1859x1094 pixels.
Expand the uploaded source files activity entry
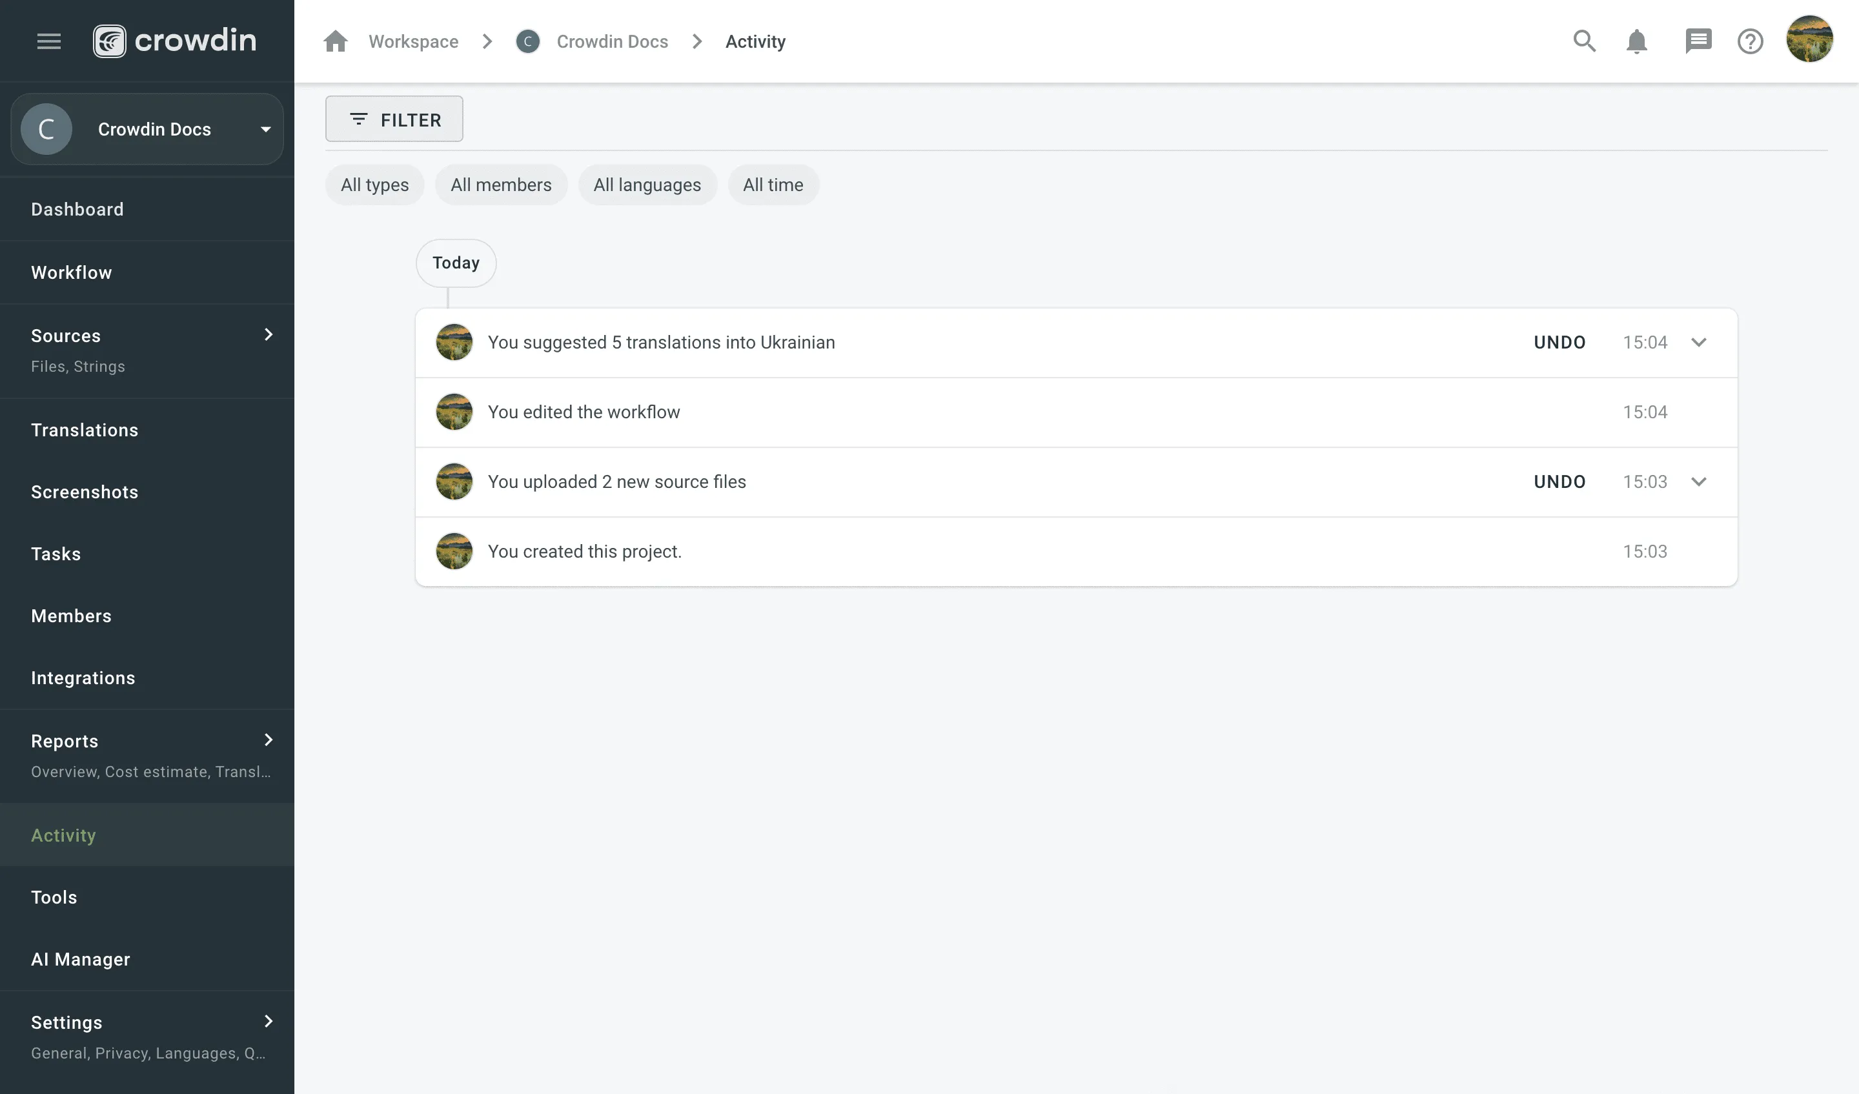point(1699,481)
